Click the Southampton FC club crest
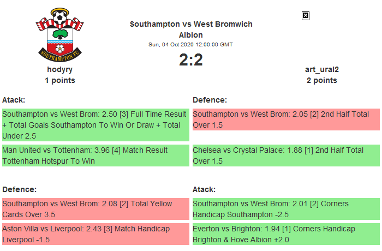This screenshot has width=382, height=251. (60, 36)
